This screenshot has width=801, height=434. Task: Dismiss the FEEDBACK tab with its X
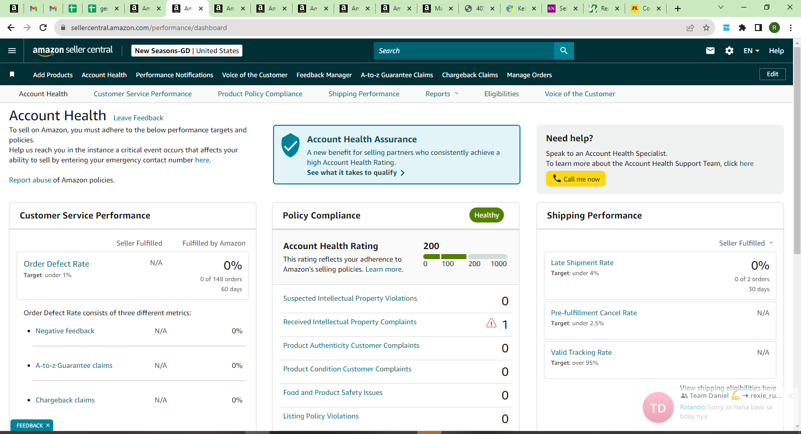coord(48,425)
